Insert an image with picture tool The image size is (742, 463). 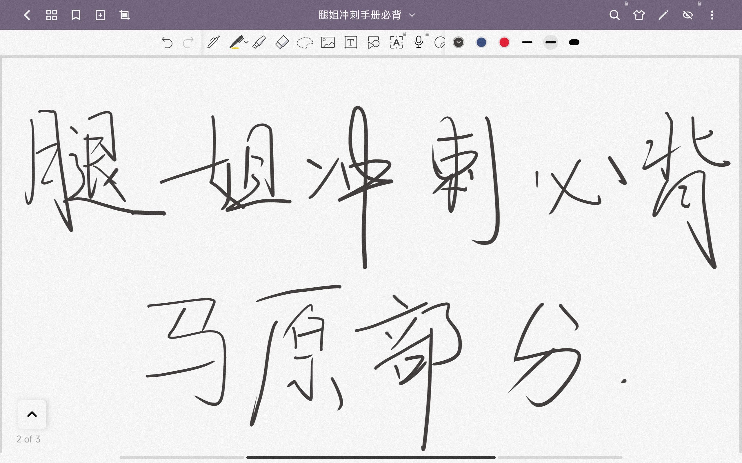point(328,42)
